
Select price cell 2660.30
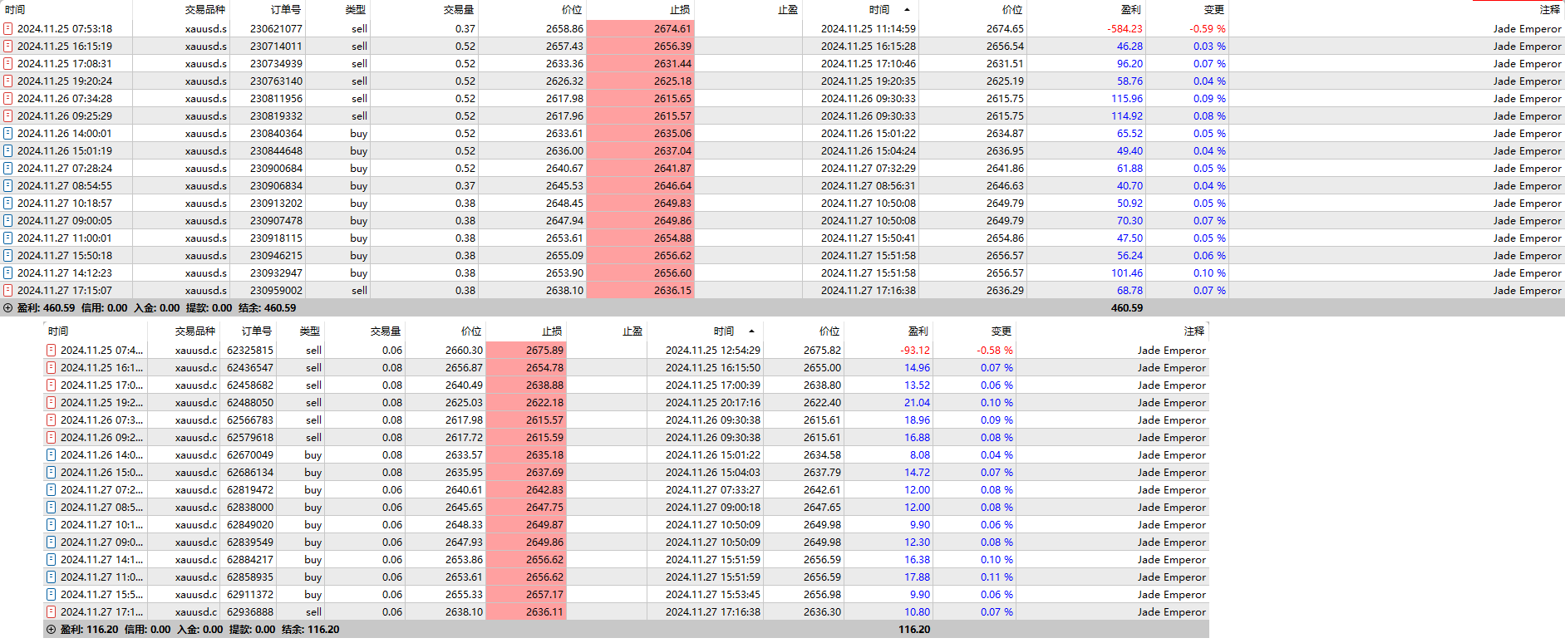[464, 350]
